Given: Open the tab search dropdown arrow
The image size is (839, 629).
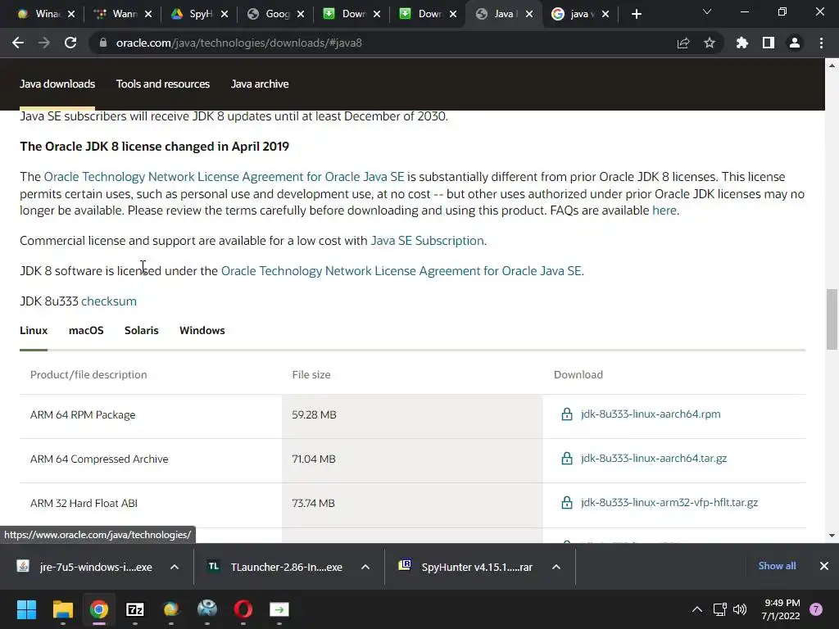Looking at the screenshot, I should pos(707,11).
